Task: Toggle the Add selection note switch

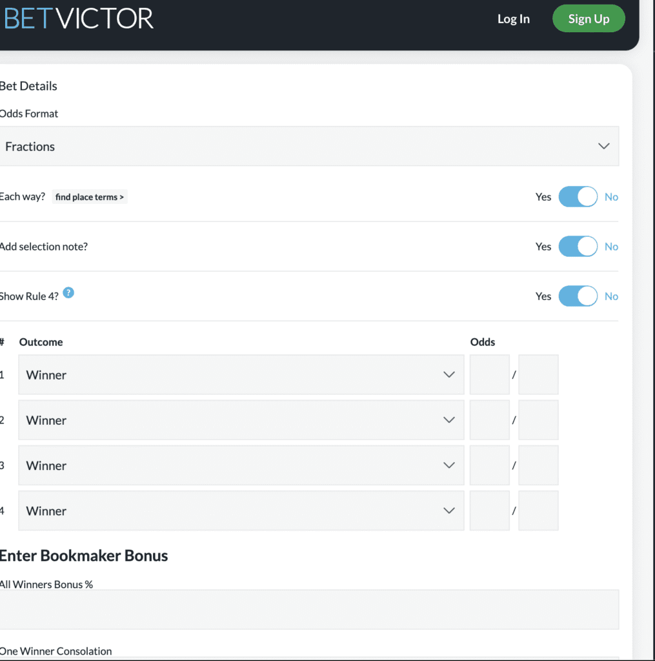Action: click(578, 247)
